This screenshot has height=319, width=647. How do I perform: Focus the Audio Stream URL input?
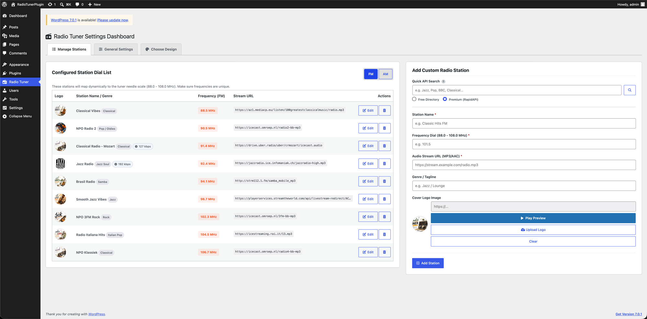(x=524, y=165)
